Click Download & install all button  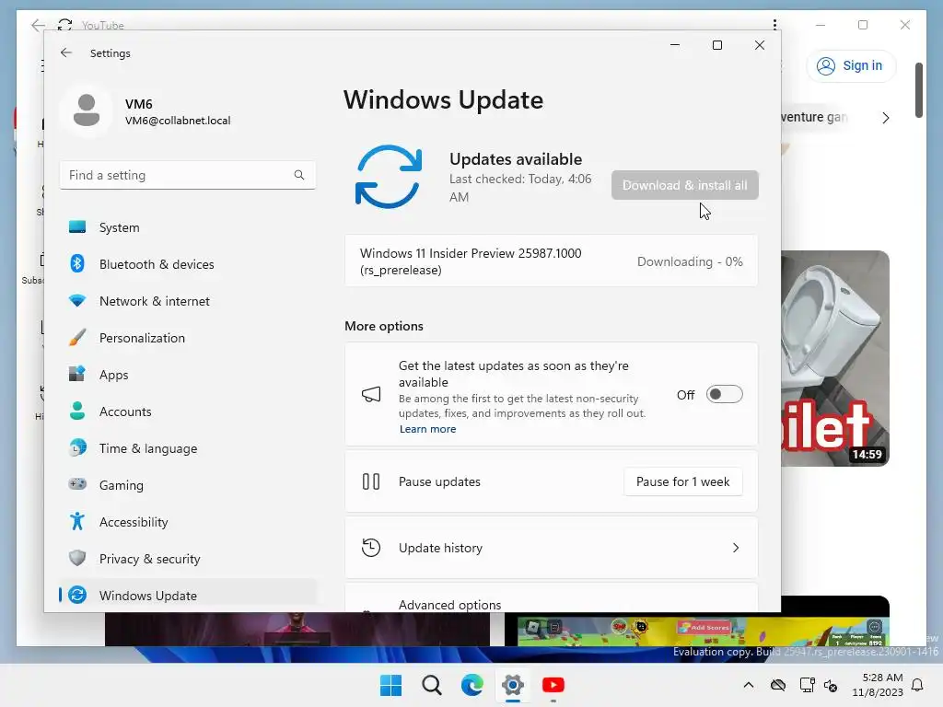[x=685, y=185]
